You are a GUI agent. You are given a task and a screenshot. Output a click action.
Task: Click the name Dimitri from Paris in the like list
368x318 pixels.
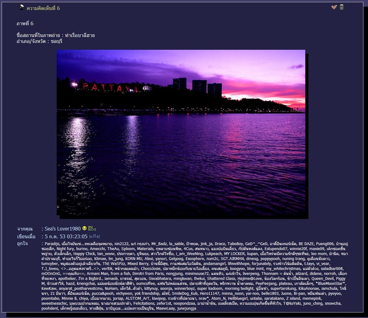point(149,273)
